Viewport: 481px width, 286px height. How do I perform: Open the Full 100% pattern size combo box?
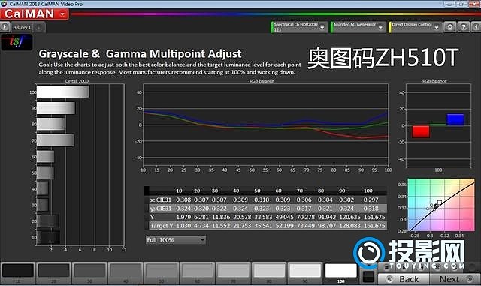point(176,240)
